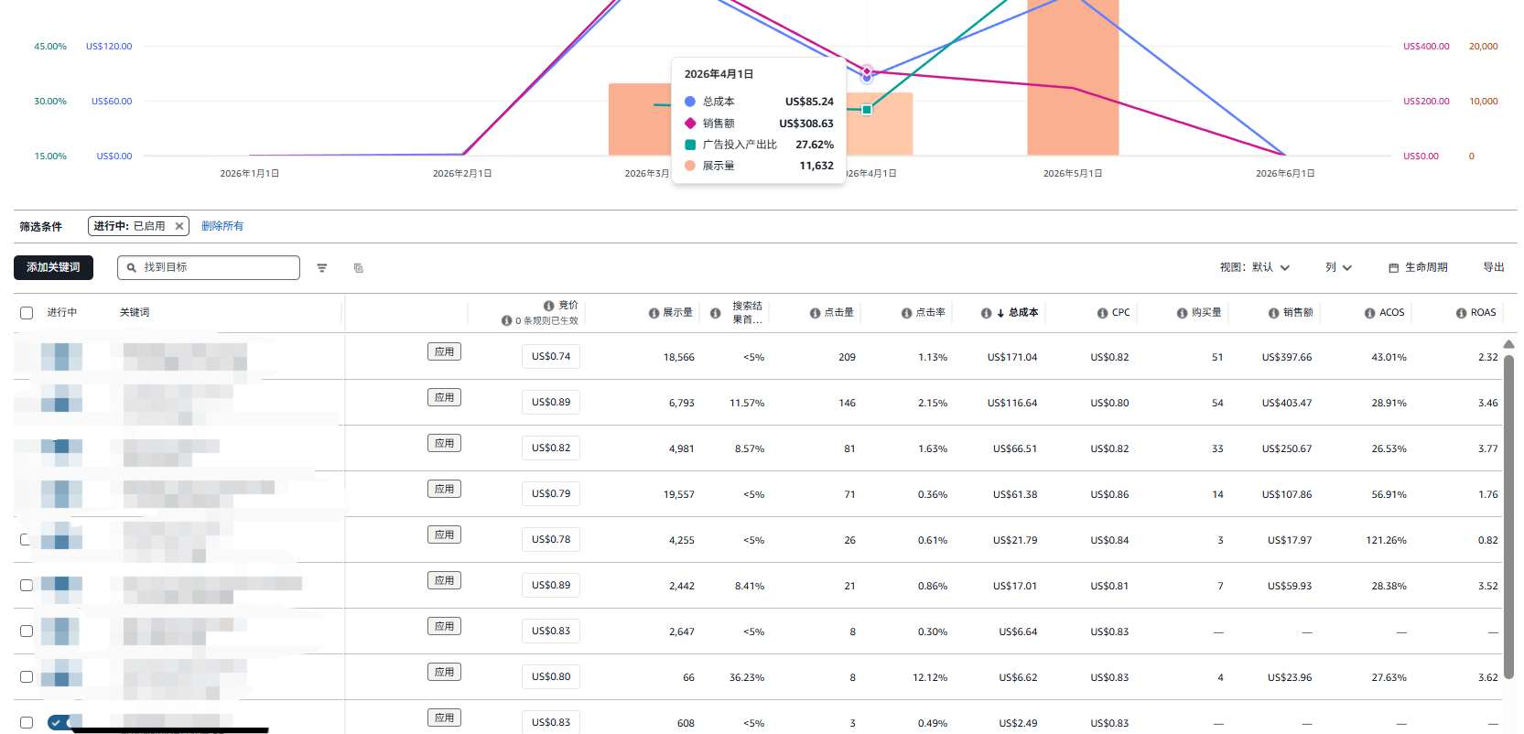Viewport: 1524px width, 734px height.
Task: Open the filter options icon beside search
Action: 322,268
